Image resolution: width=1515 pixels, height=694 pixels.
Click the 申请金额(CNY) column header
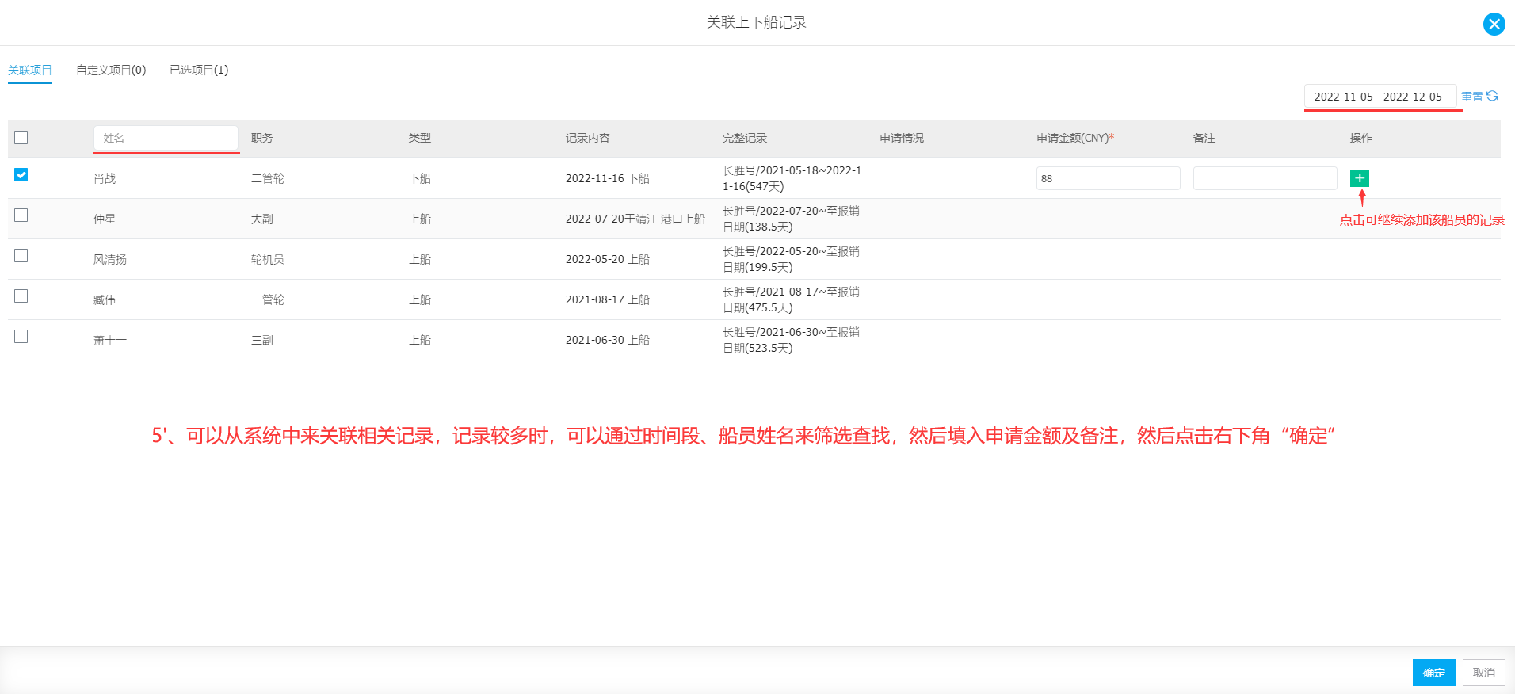point(1075,138)
